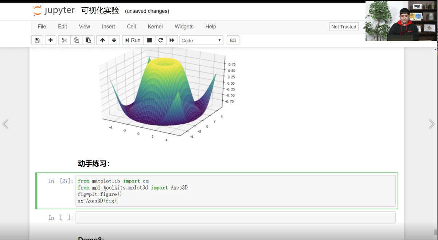Open the File menu

42,27
